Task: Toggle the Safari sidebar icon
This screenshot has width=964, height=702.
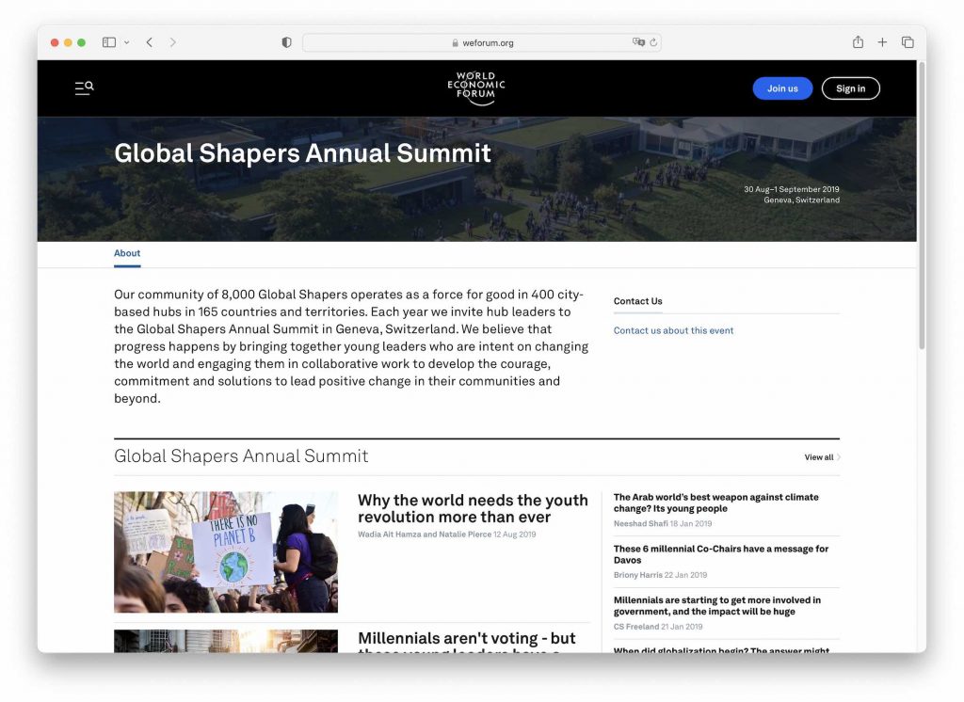Action: [108, 42]
